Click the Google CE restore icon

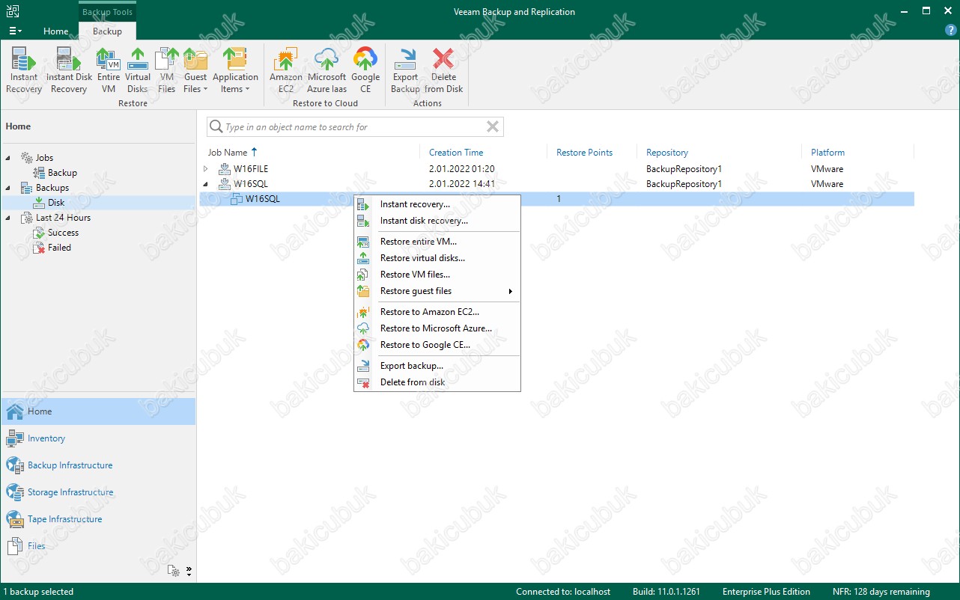click(365, 70)
